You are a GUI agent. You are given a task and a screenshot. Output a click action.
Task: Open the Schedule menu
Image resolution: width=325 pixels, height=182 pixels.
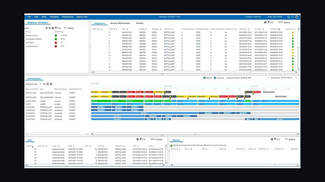pyautogui.click(x=54, y=17)
